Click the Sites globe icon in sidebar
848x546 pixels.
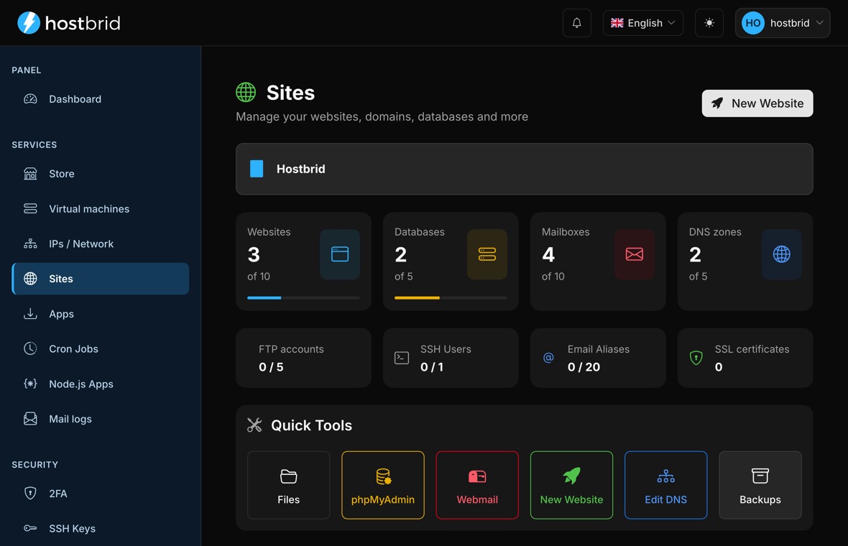(30, 279)
